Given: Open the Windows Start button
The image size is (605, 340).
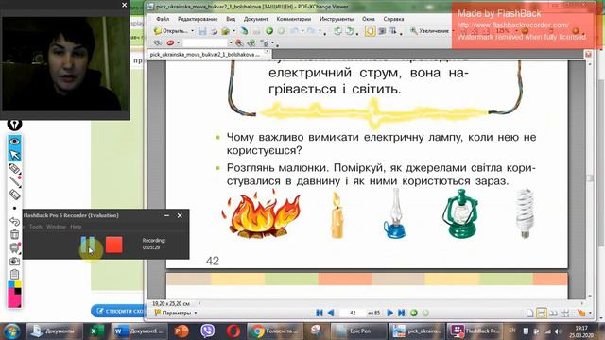Looking at the screenshot, I should [11, 331].
